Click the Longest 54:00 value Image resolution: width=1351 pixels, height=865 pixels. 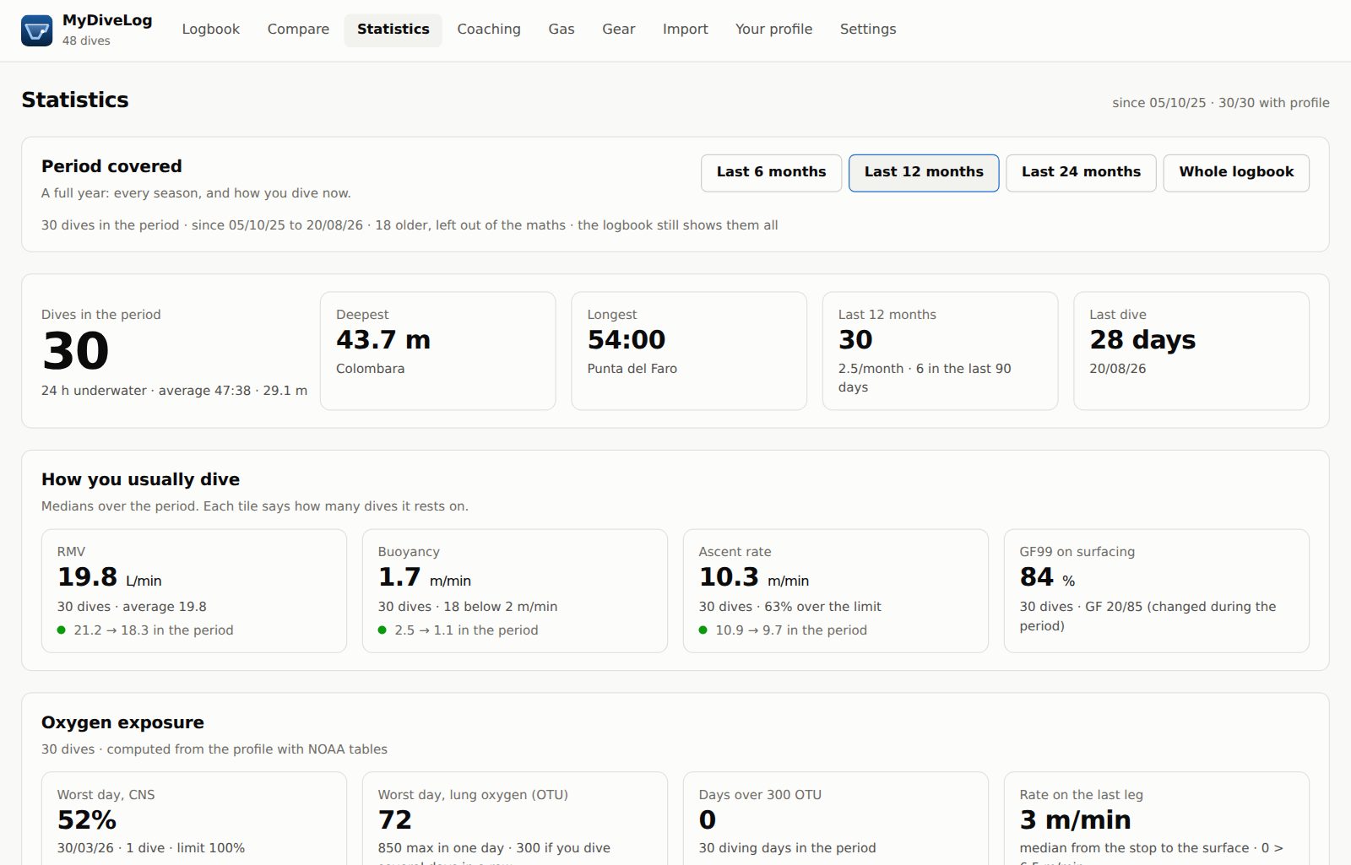627,340
